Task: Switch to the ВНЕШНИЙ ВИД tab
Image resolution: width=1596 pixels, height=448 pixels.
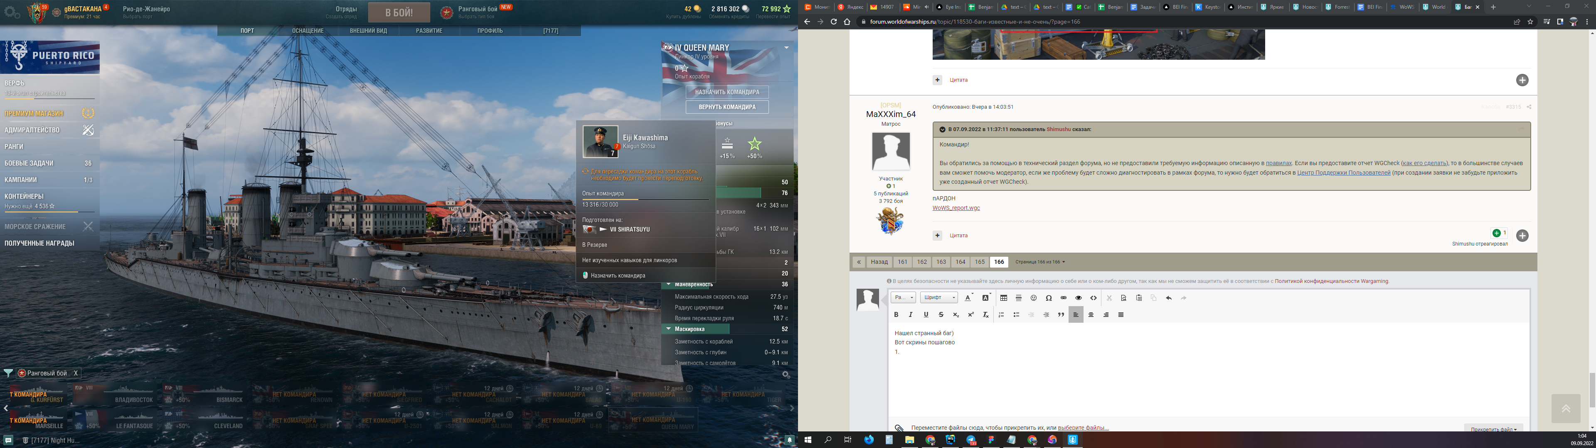Action: [368, 31]
